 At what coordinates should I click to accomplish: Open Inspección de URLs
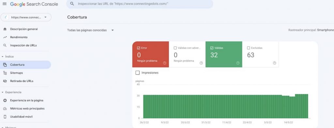[23, 45]
